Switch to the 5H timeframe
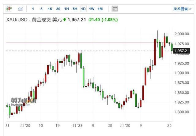This screenshot has height=136, width=196. coord(75,9)
